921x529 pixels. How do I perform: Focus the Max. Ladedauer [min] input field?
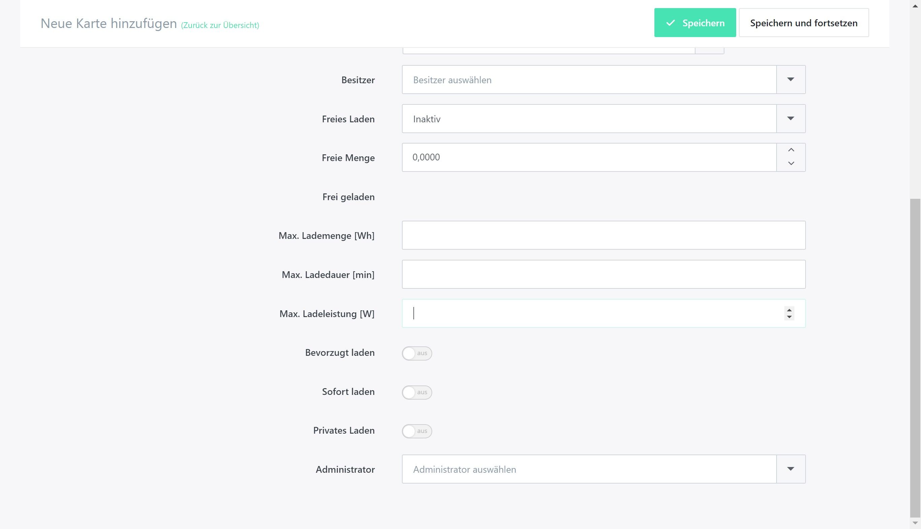604,274
